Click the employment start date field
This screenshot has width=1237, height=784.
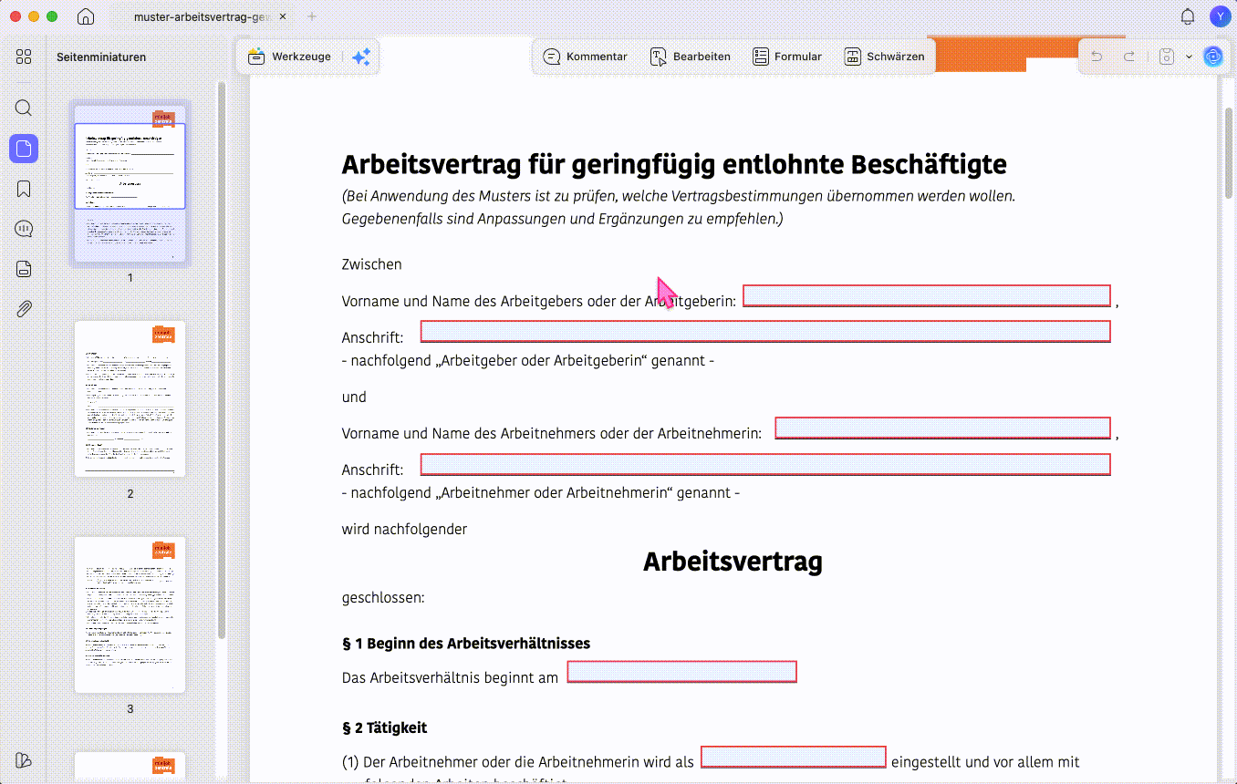tap(681, 672)
